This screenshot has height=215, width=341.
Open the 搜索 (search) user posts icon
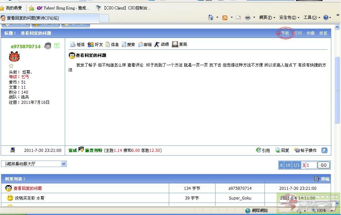124,44
